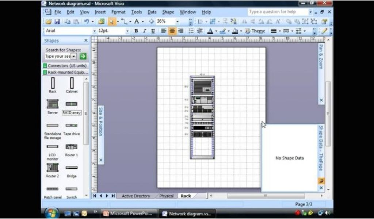Open the Data menu
This screenshot has width=374, height=219.
pos(152,12)
